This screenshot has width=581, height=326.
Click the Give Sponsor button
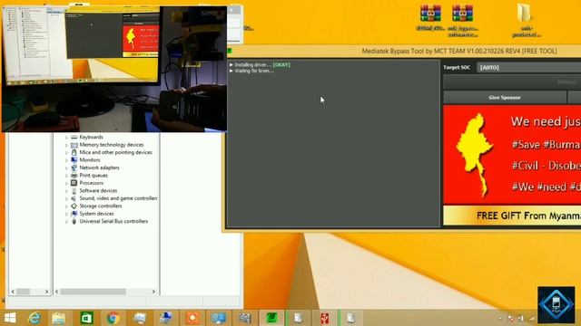pos(505,98)
